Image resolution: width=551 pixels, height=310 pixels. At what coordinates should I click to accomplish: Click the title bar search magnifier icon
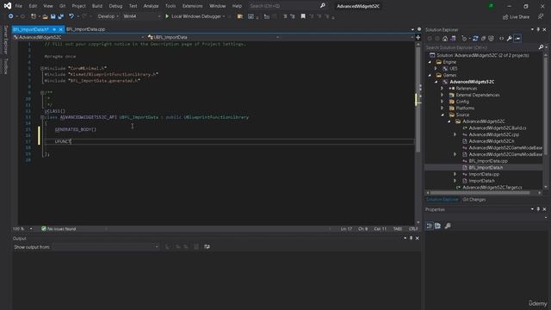323,6
